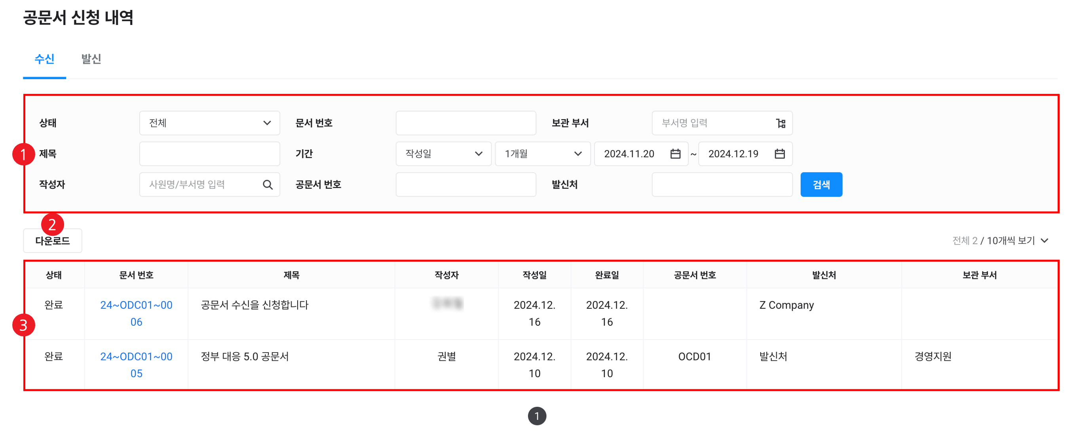Click search magnifier icon in 작성자 field
1081x446 pixels.
click(267, 184)
